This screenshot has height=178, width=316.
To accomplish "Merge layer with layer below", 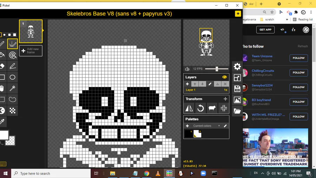I will pyautogui.click(x=217, y=84).
